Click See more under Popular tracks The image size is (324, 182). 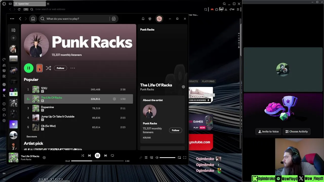[32, 136]
